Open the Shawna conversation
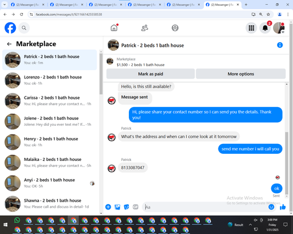The height and width of the screenshot is (234, 293). [x=50, y=204]
